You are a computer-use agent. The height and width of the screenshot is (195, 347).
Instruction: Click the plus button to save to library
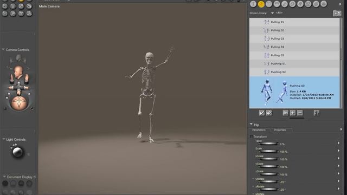coord(293,113)
